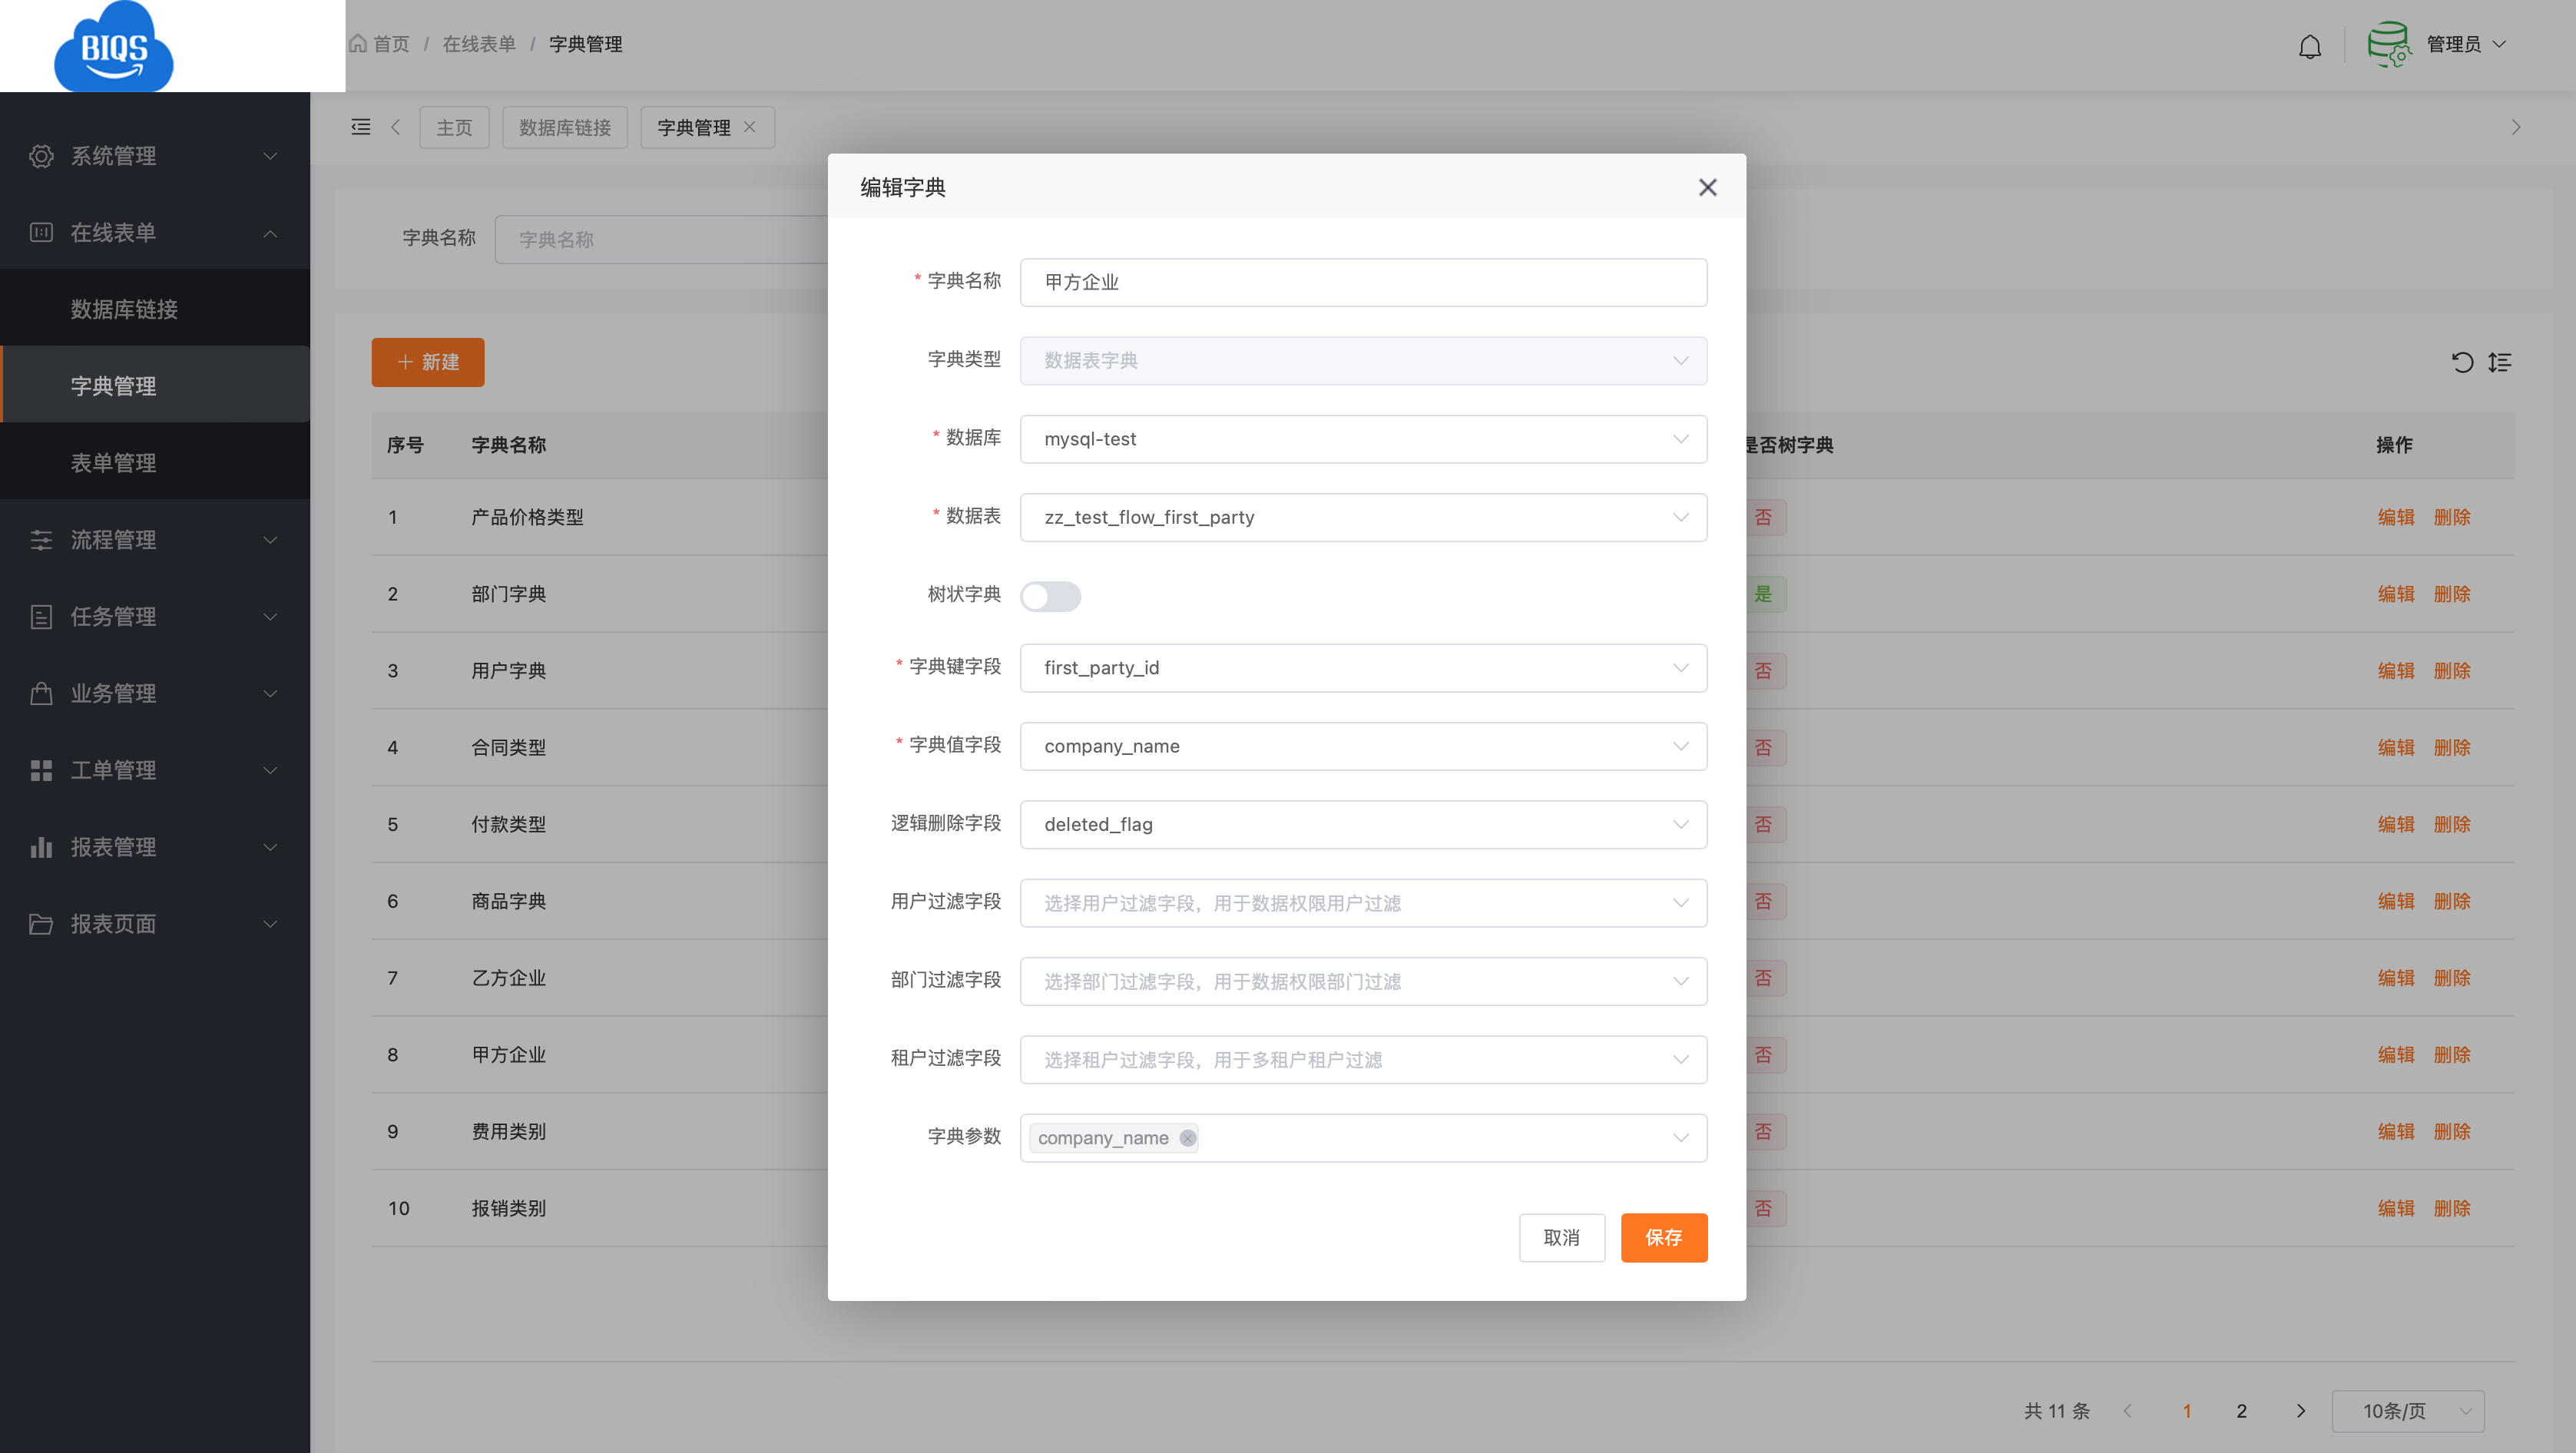Collapse the sidebar with the fold icon
The width and height of the screenshot is (2576, 1453).
pos(360,127)
